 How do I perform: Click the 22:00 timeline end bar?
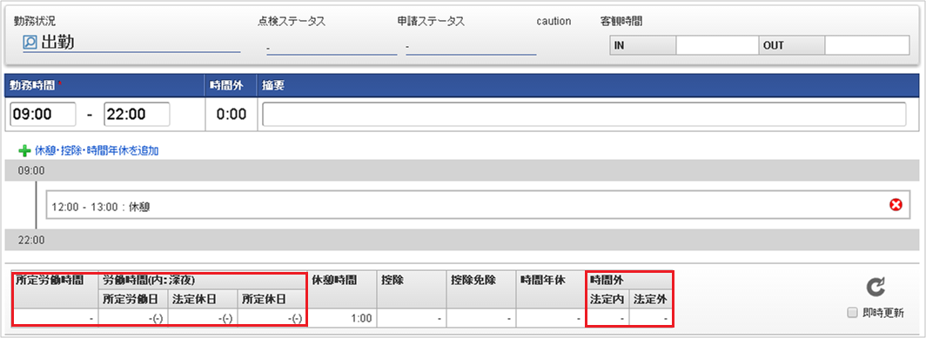tap(461, 240)
